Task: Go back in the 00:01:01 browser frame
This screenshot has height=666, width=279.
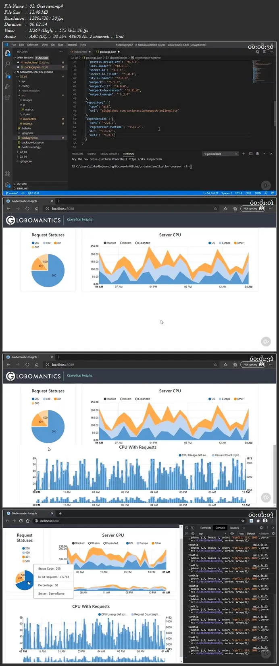Action: click(8, 208)
